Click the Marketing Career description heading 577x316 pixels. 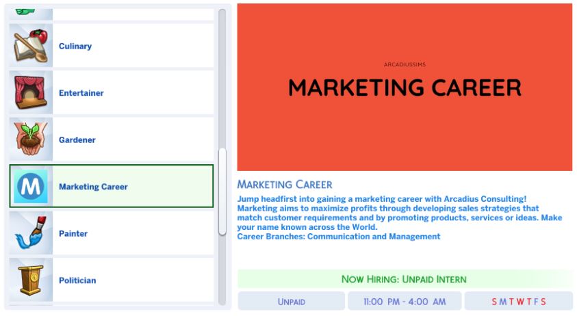pyautogui.click(x=285, y=184)
